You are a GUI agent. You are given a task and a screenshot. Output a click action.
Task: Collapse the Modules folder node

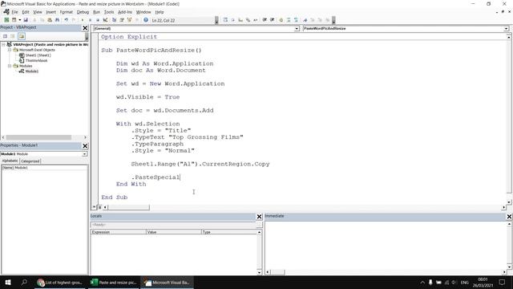[x=10, y=66]
